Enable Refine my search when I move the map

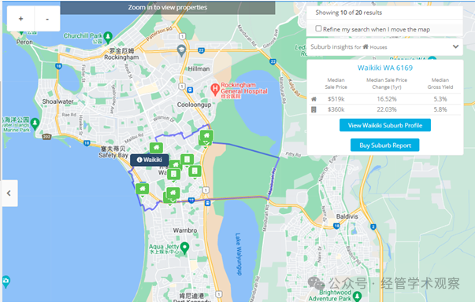pyautogui.click(x=318, y=29)
